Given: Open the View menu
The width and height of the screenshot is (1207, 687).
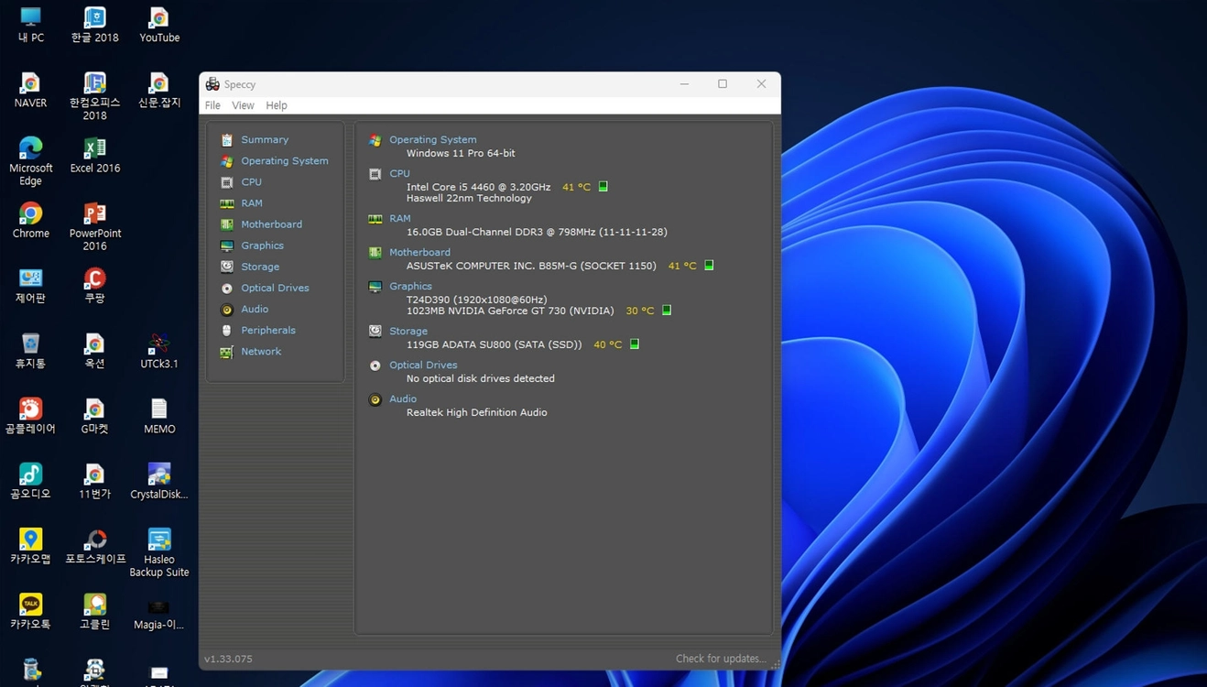Looking at the screenshot, I should tap(243, 105).
